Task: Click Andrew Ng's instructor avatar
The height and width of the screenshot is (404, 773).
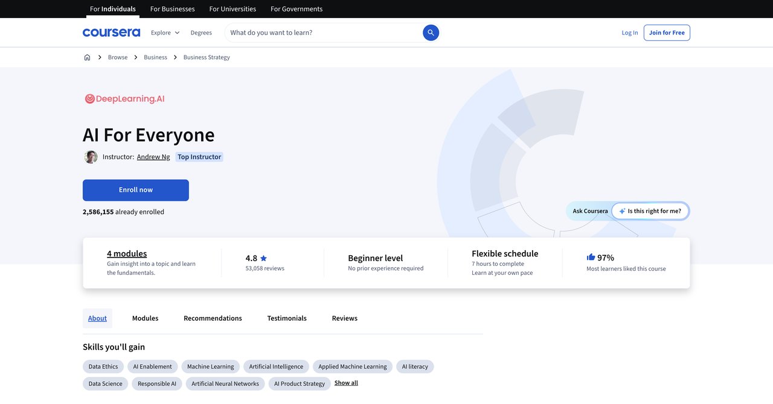Action: point(91,157)
